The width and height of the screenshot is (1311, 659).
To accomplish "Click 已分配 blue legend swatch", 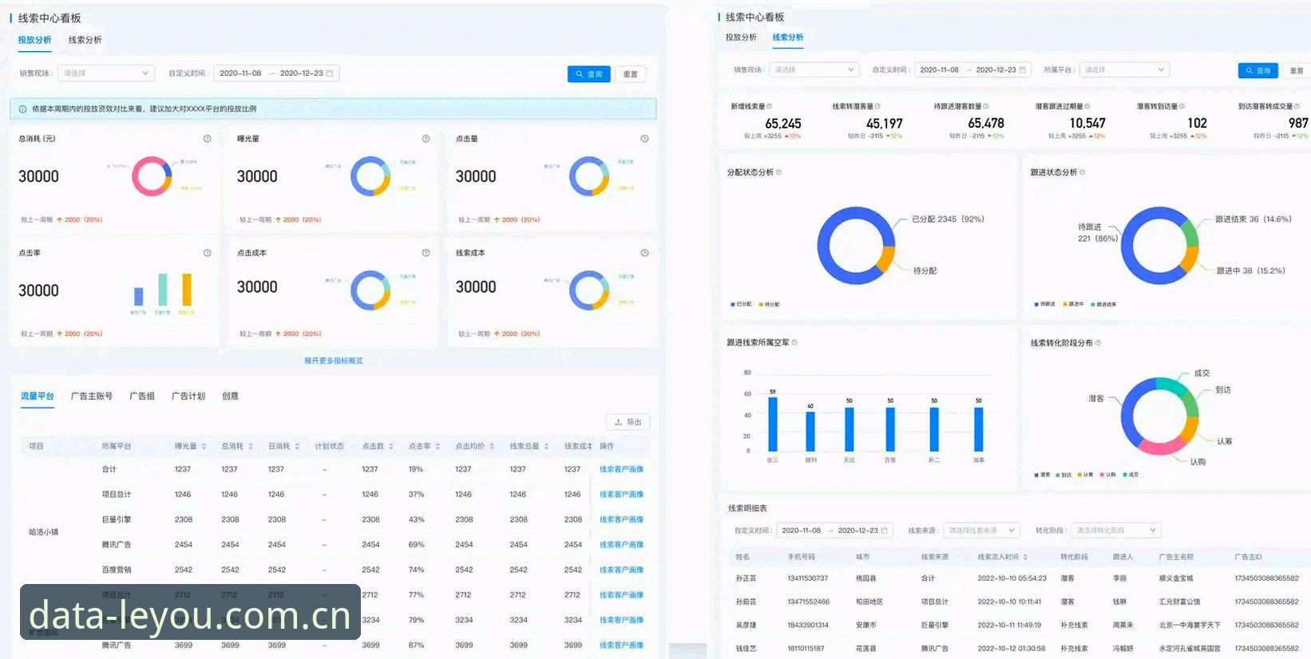I will point(733,305).
